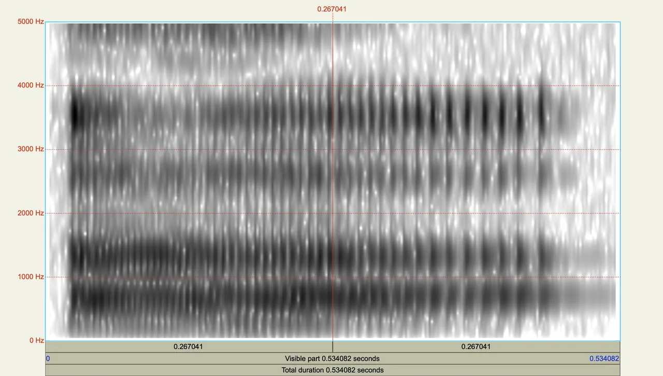
Task: Click the blue end time 0.534082 label
Action: [x=604, y=358]
